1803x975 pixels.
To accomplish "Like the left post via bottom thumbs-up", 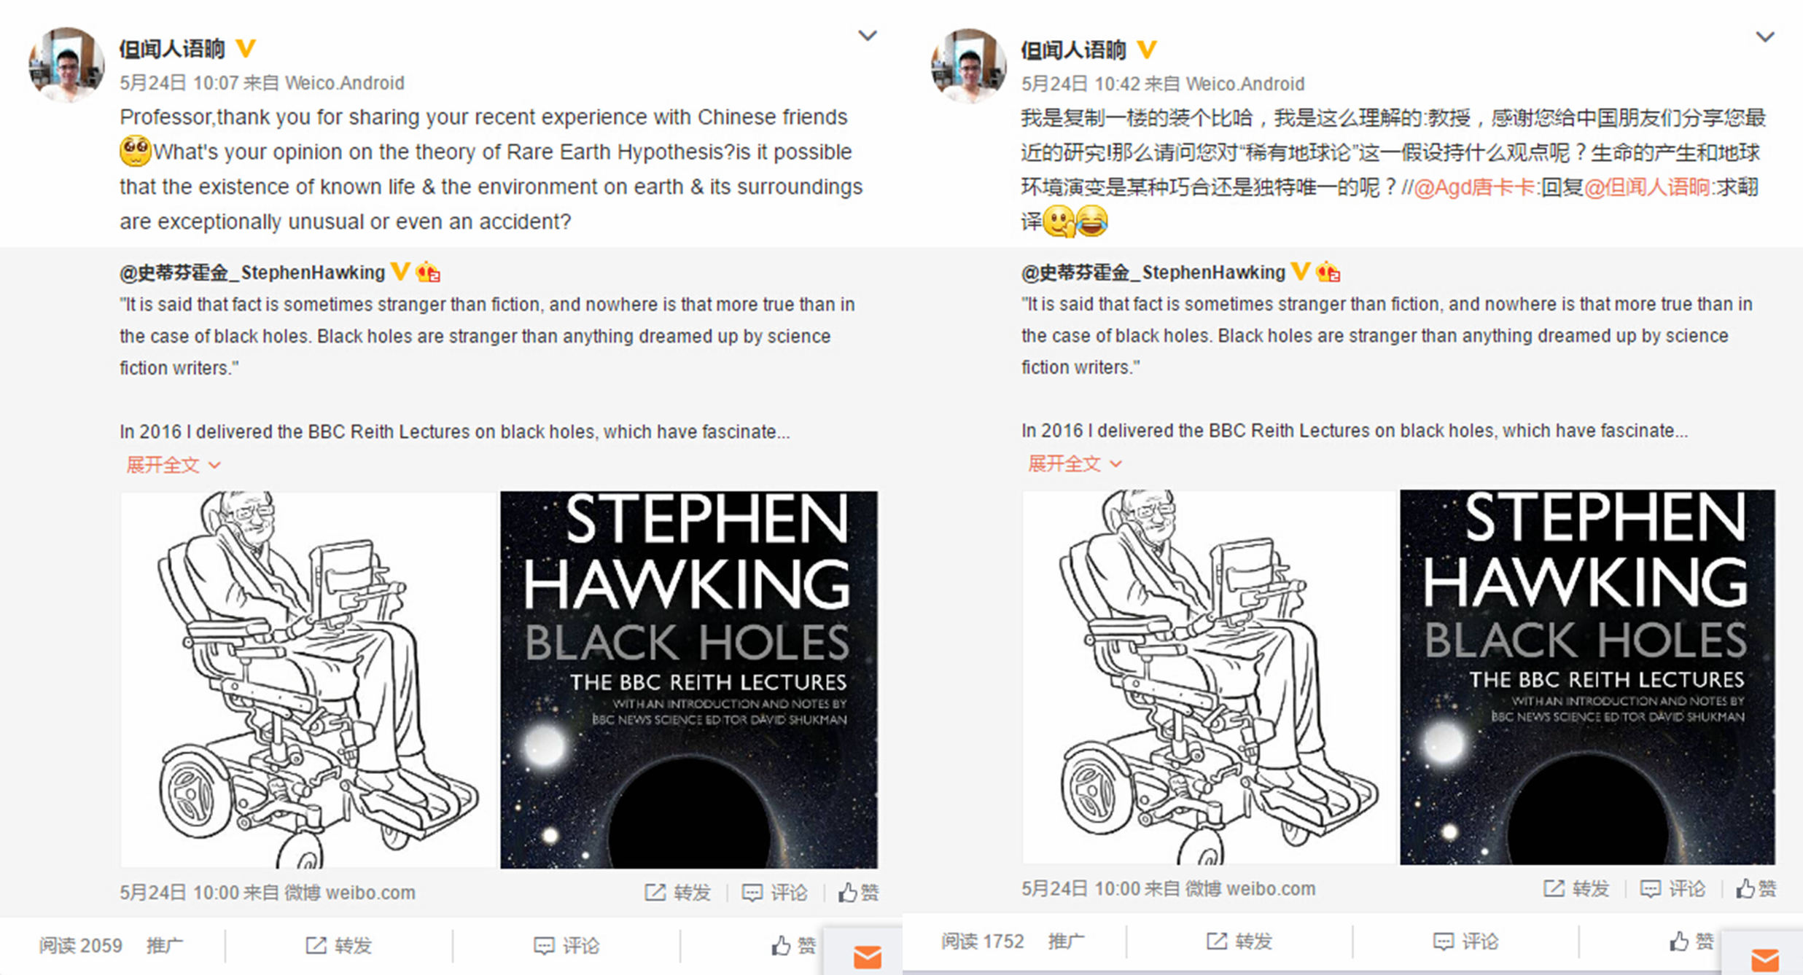I will coord(793,945).
